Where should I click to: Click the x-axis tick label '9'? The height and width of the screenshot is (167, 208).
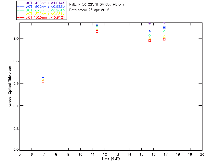point(68,154)
